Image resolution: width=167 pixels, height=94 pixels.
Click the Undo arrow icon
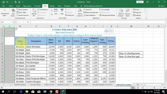7,2
